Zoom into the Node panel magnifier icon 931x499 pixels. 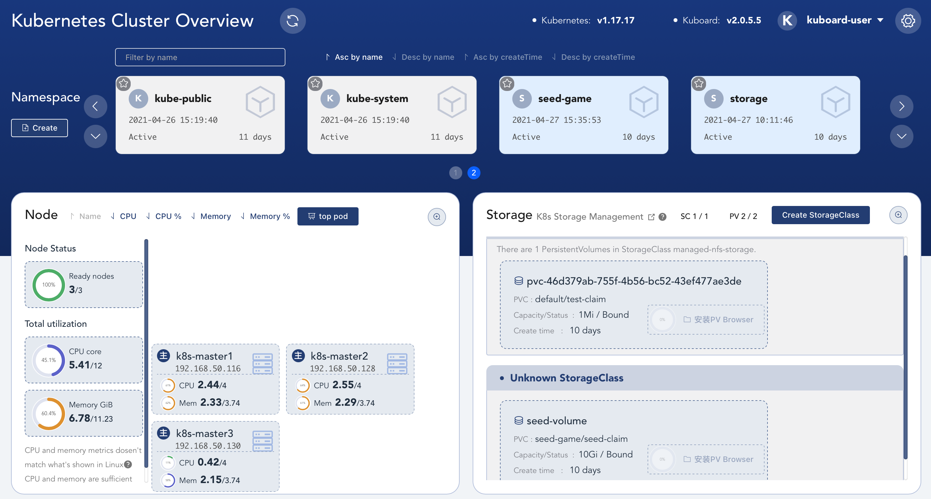(437, 217)
